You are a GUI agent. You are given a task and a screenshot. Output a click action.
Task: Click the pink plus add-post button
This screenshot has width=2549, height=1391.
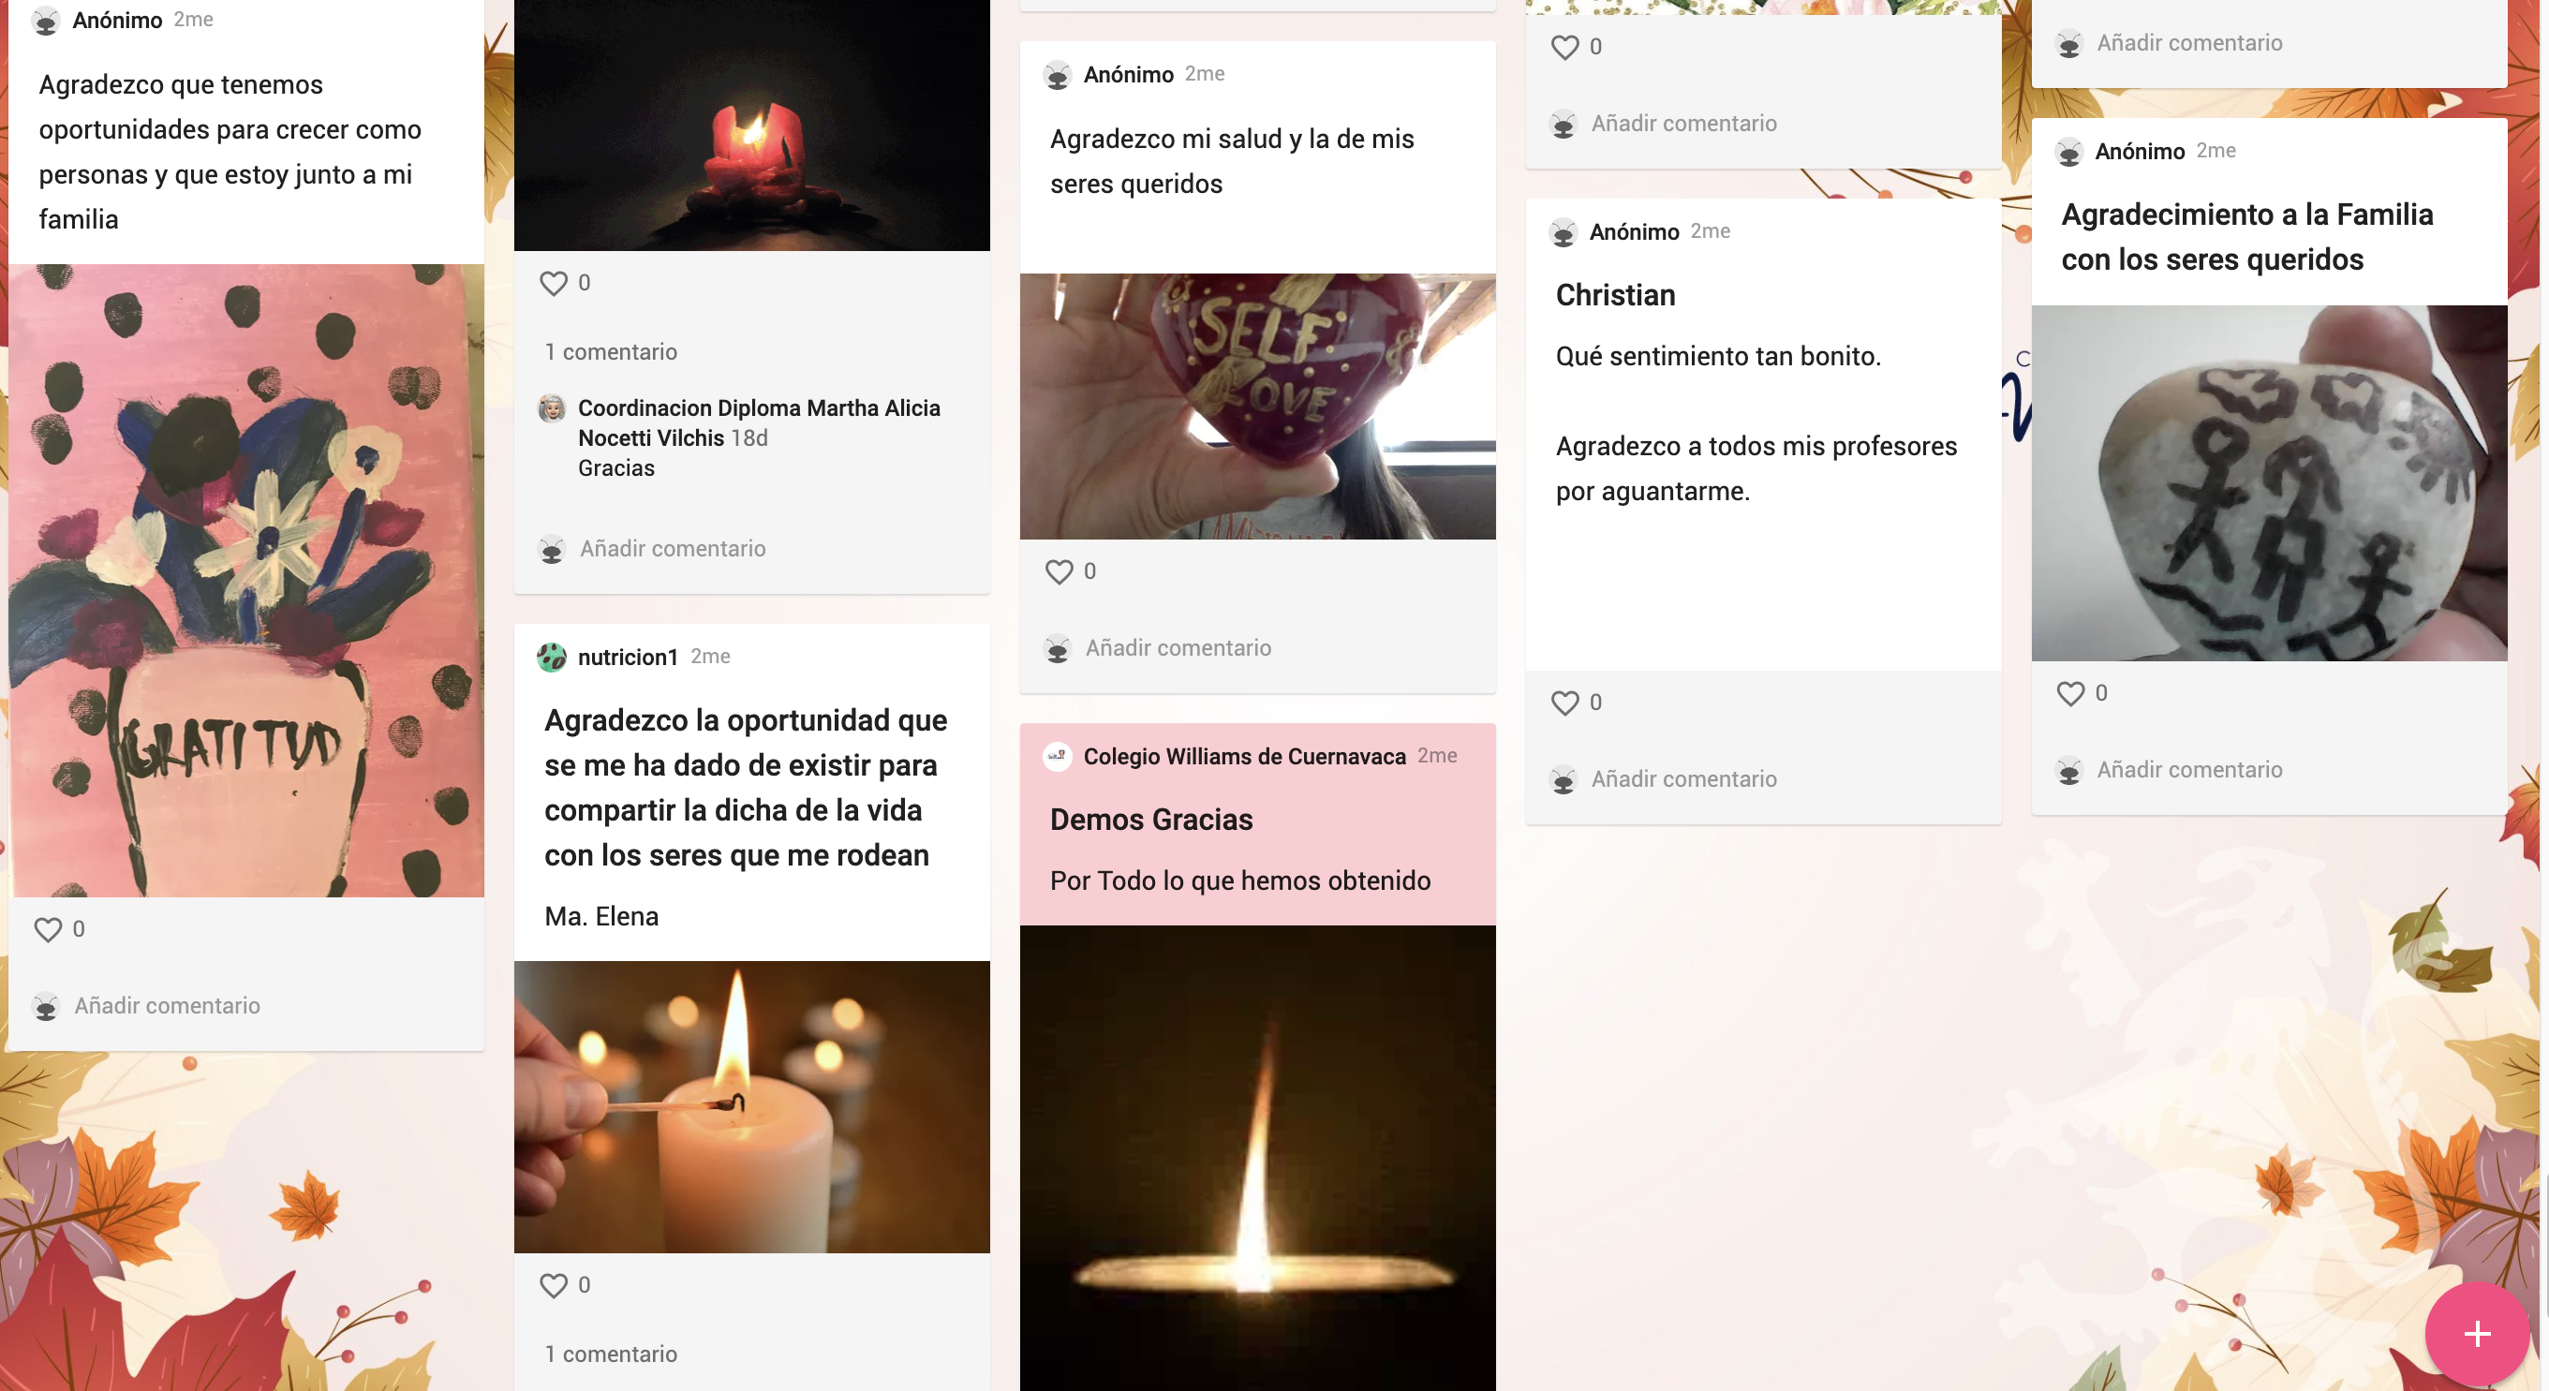2477,1334
